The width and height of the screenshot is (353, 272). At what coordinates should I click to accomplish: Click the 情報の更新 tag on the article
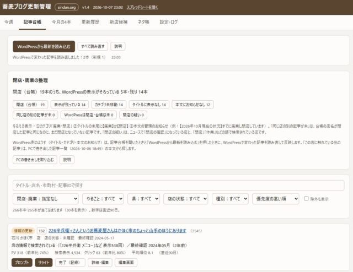[23, 231]
